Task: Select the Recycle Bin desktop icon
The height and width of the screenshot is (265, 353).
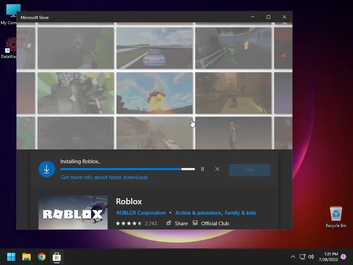Action: click(336, 217)
